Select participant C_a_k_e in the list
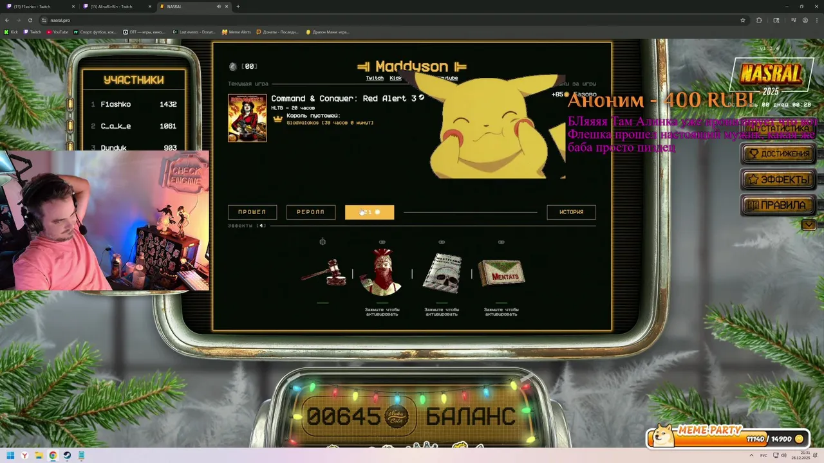Screen dimensions: 824x463 (x=134, y=126)
